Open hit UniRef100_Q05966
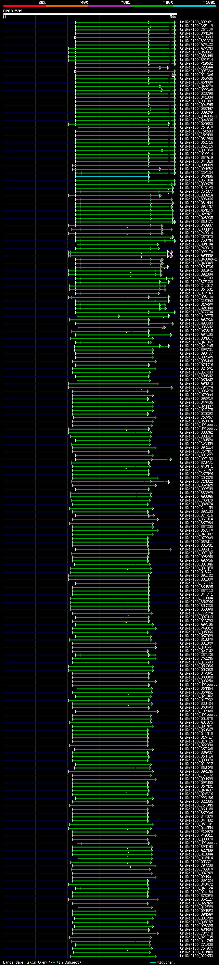Screen dimensions: 219x965 [x=196, y=632]
